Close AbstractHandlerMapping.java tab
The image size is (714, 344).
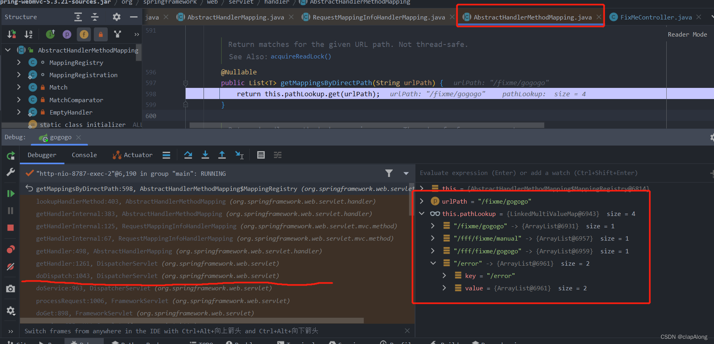pyautogui.click(x=291, y=17)
